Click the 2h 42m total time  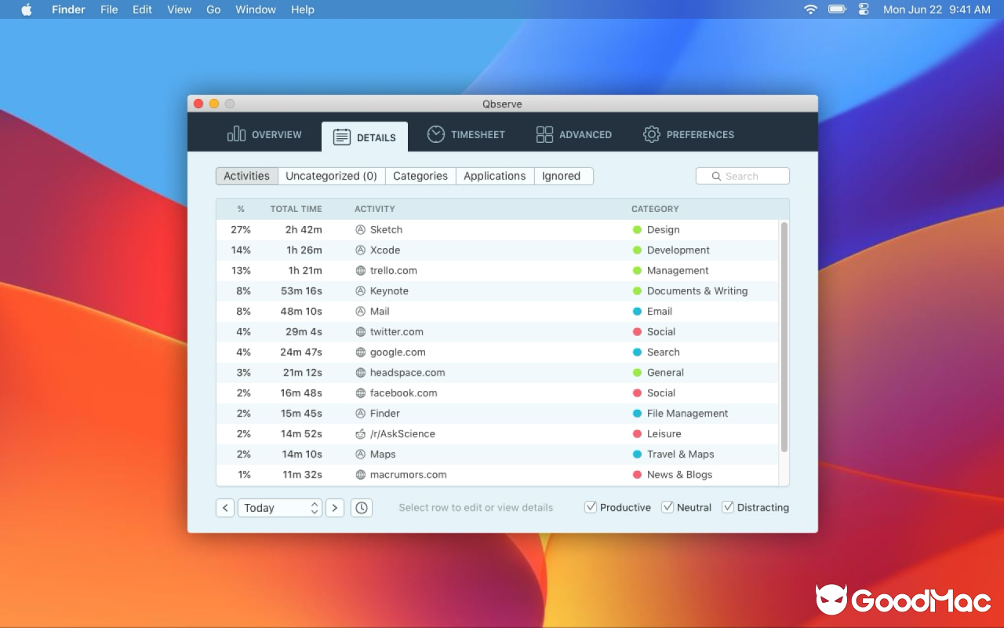click(304, 230)
